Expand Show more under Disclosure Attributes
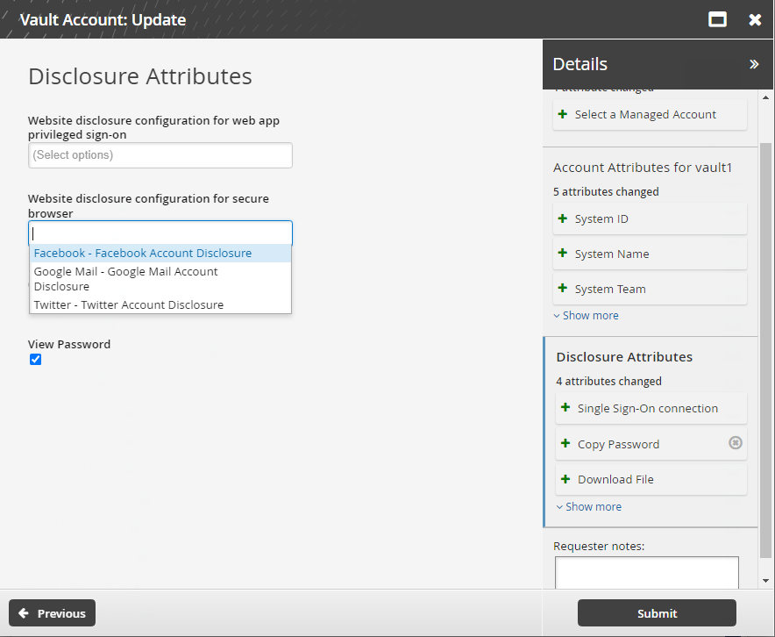Image resolution: width=775 pixels, height=637 pixels. [x=589, y=507]
